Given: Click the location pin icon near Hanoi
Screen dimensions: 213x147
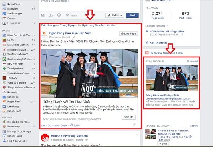Looking at the screenshot, I should click(67, 15).
